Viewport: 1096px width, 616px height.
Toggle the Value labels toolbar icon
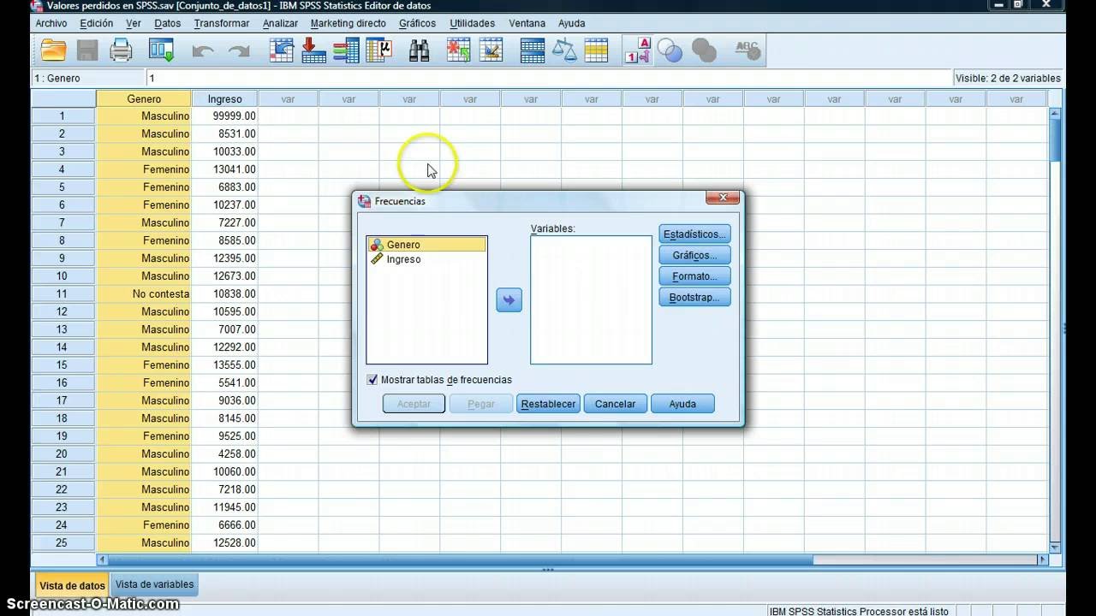[x=637, y=50]
